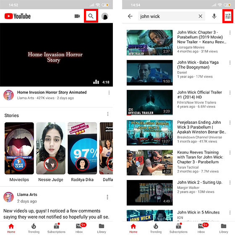Open the Stories section options menu
This screenshot has height=235, width=235.
[x=108, y=114]
